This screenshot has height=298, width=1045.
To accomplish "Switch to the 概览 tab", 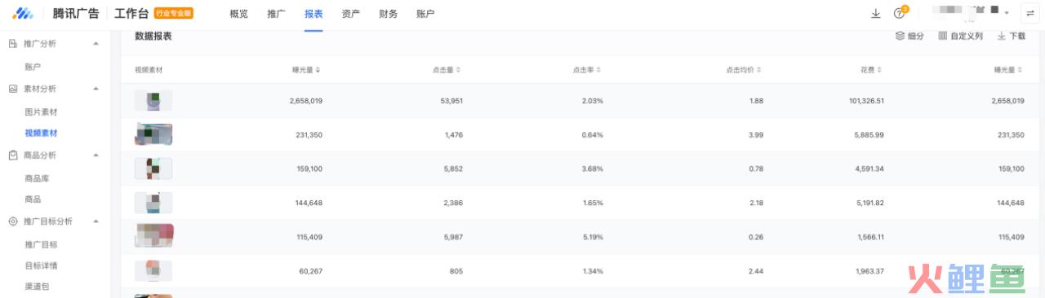I will coord(239,14).
